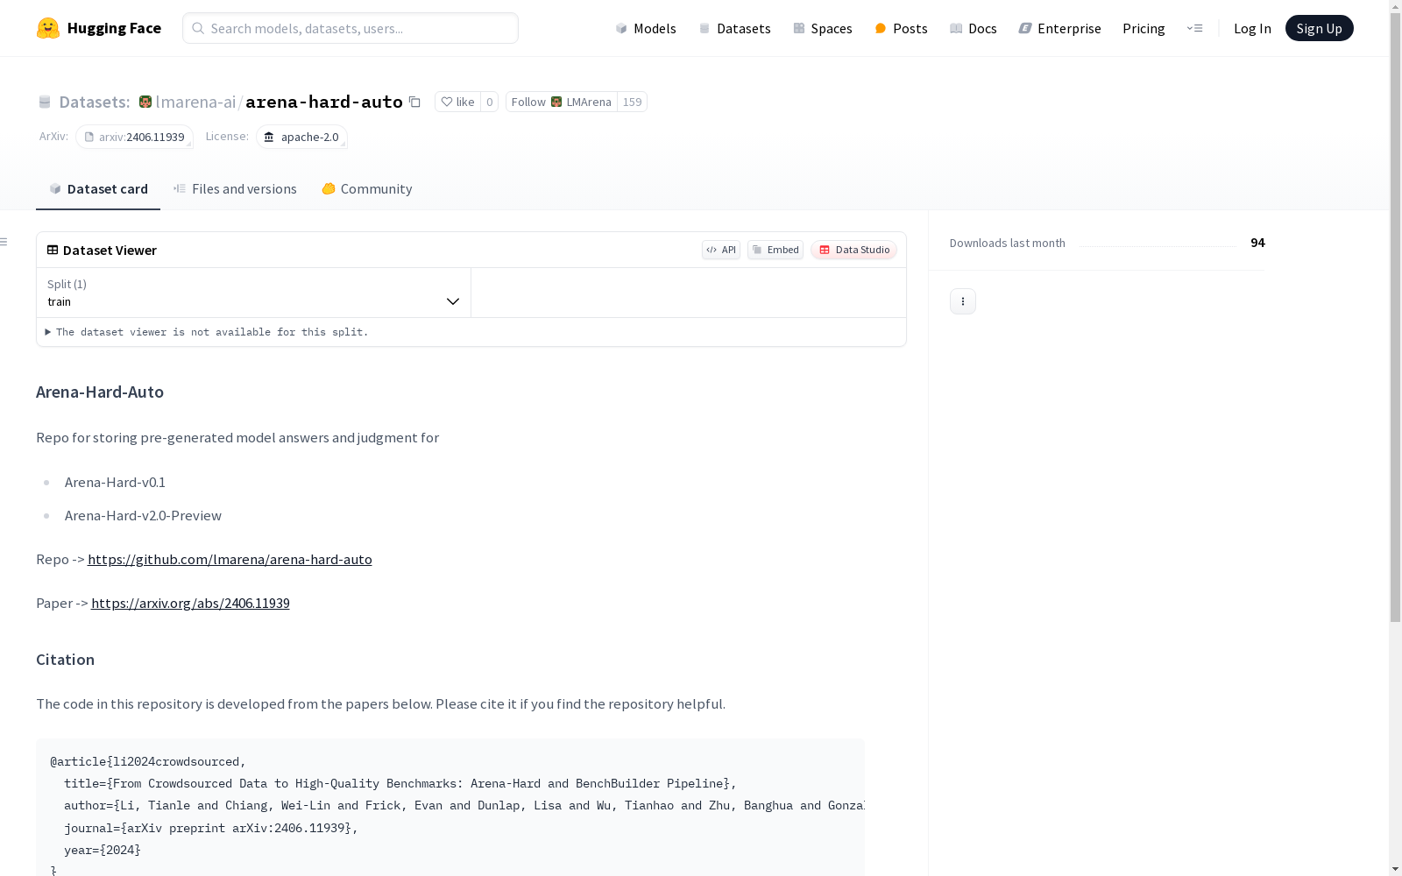Click the arena-hard-auto dataset title

324,102
